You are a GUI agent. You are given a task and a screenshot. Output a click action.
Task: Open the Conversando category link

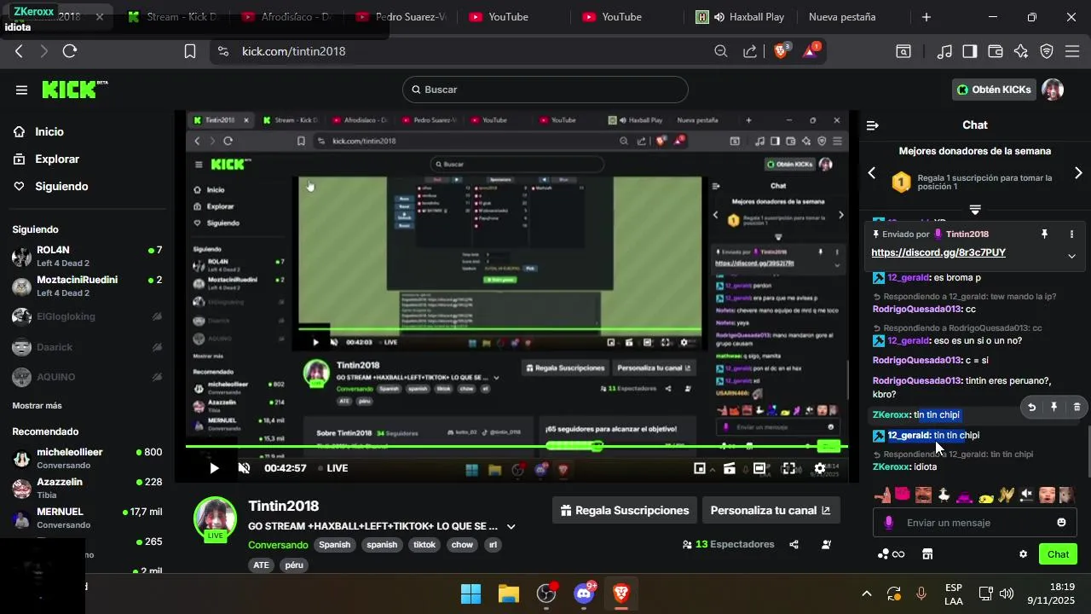[278, 545]
